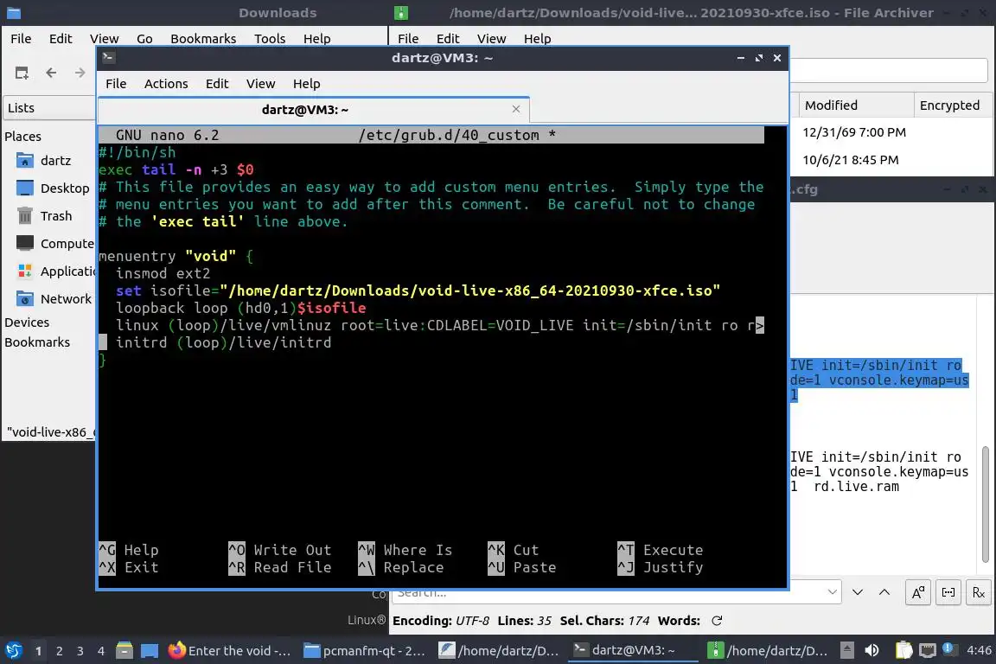Click the nano title bar filename /etc/grub.d/40_custom
This screenshot has height=664, width=996.
click(x=449, y=136)
